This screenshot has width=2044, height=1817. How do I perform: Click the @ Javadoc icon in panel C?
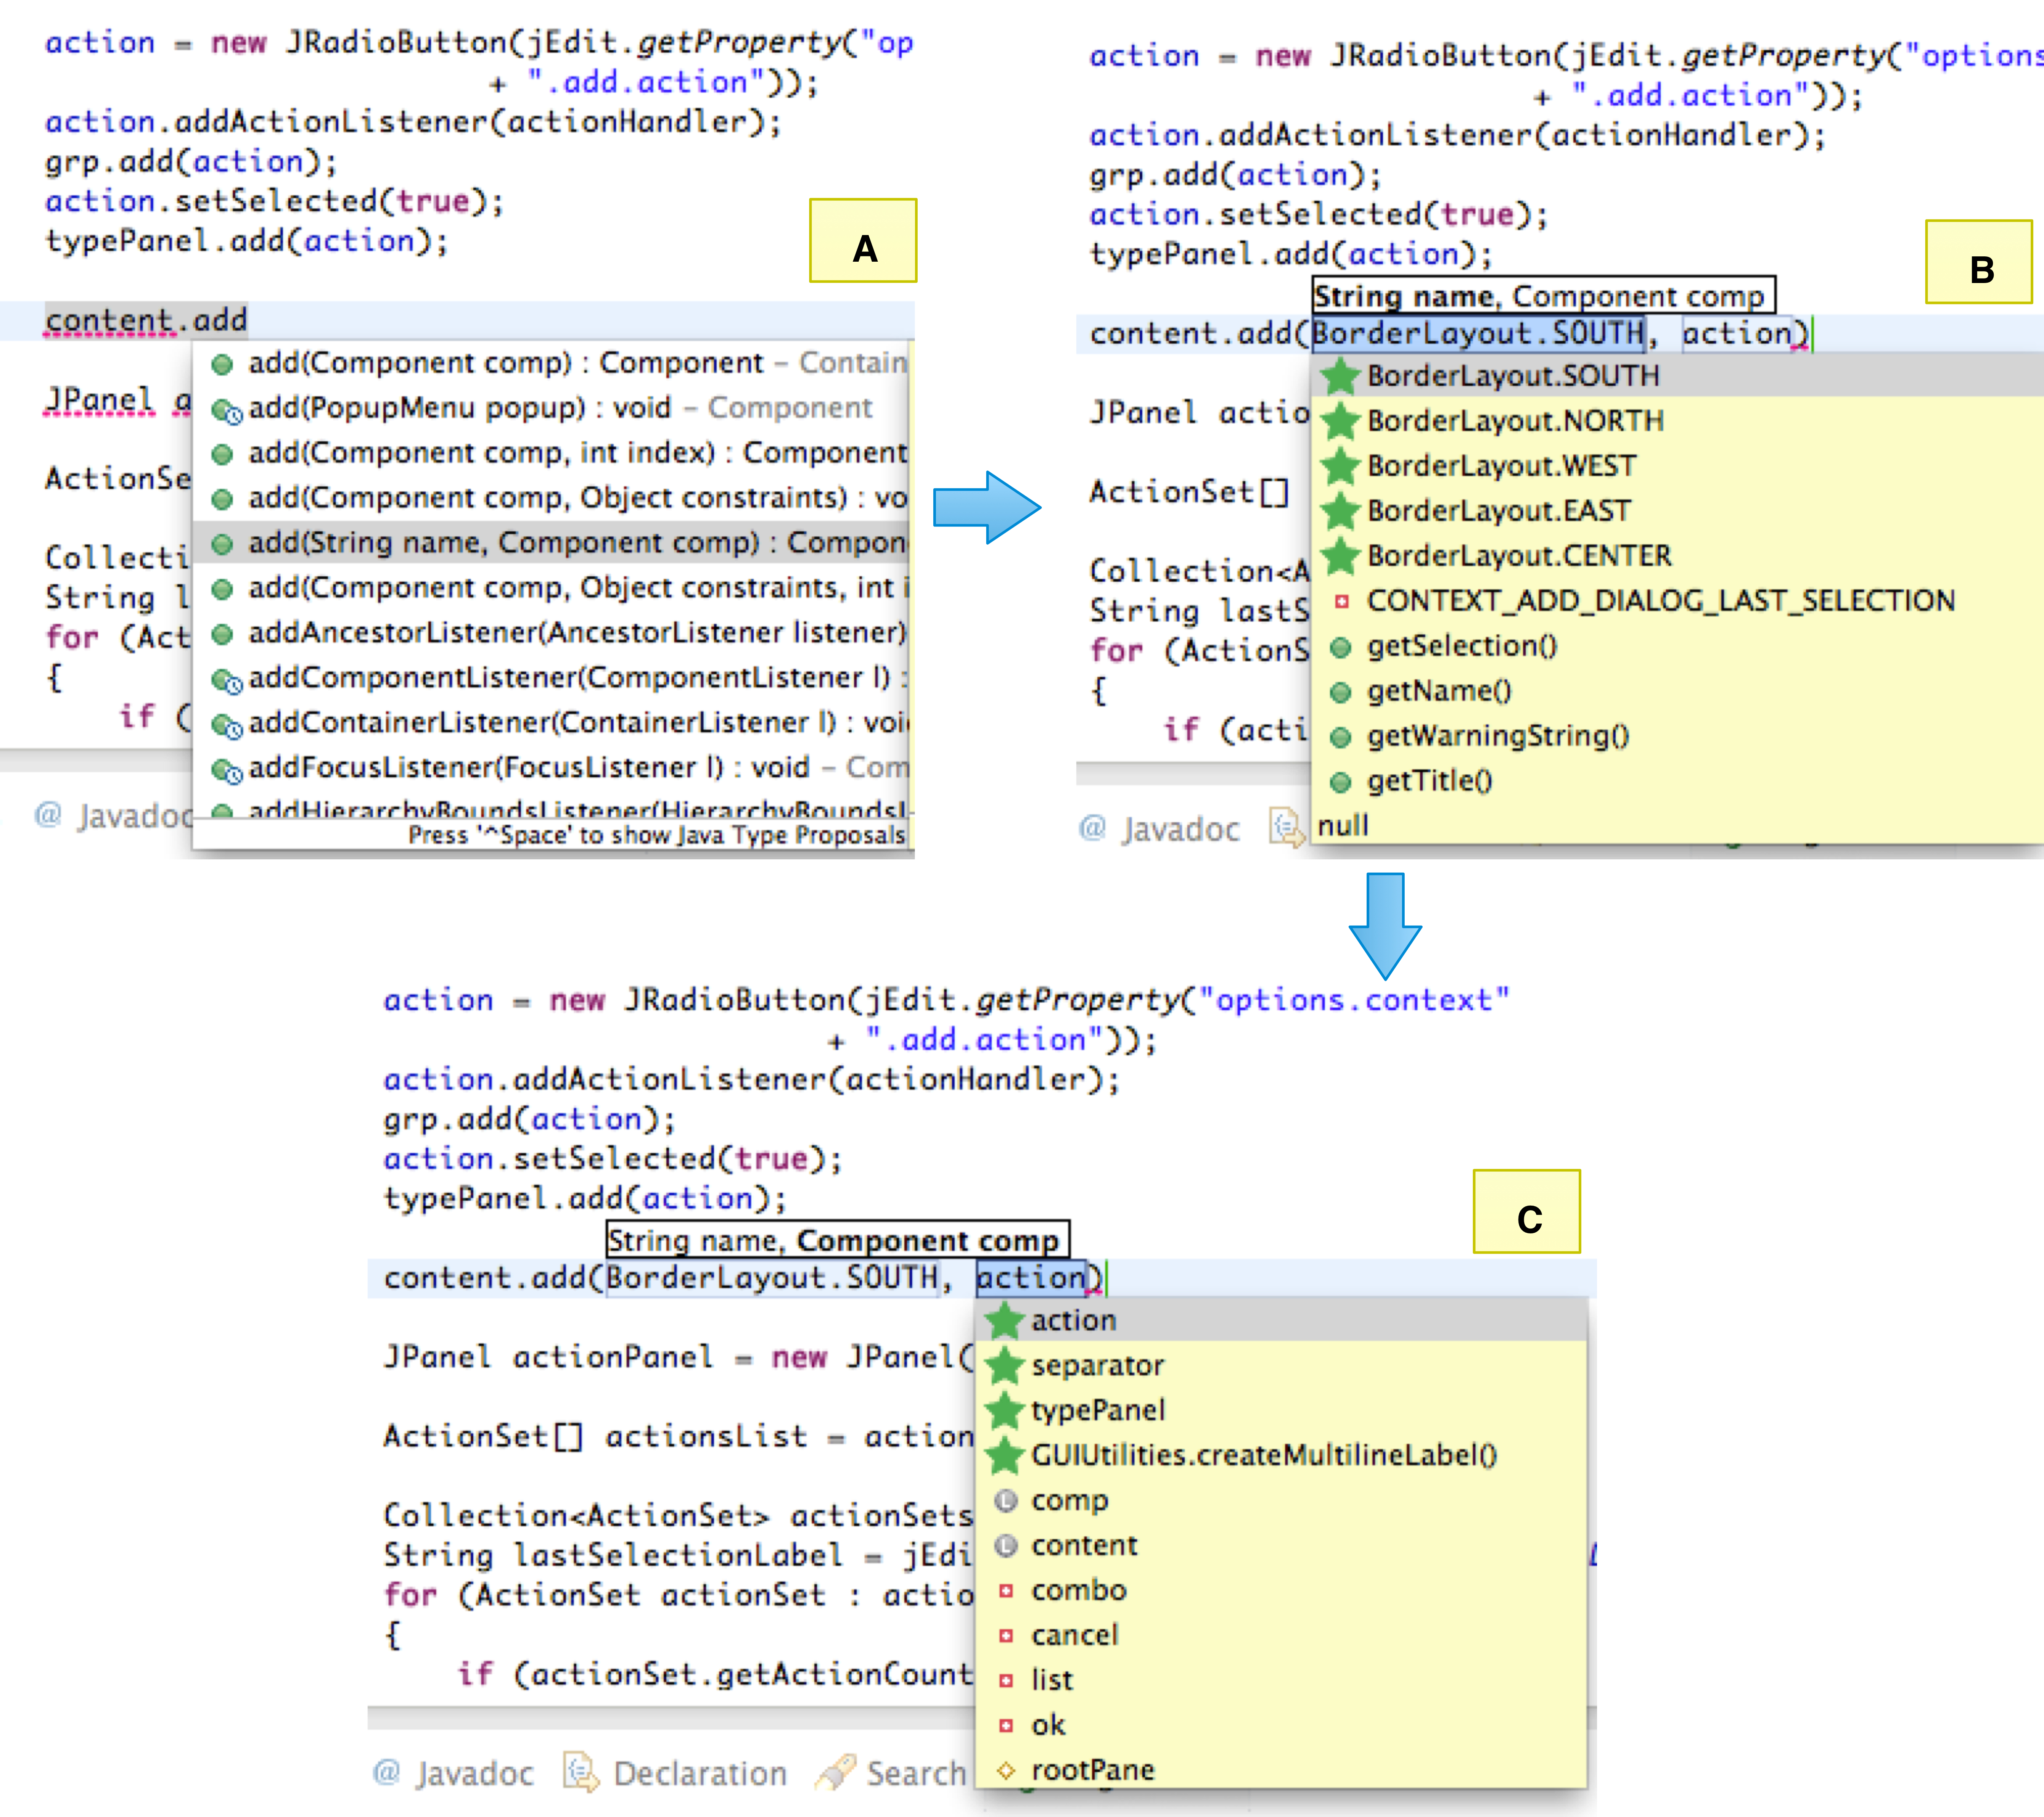[x=386, y=1772]
